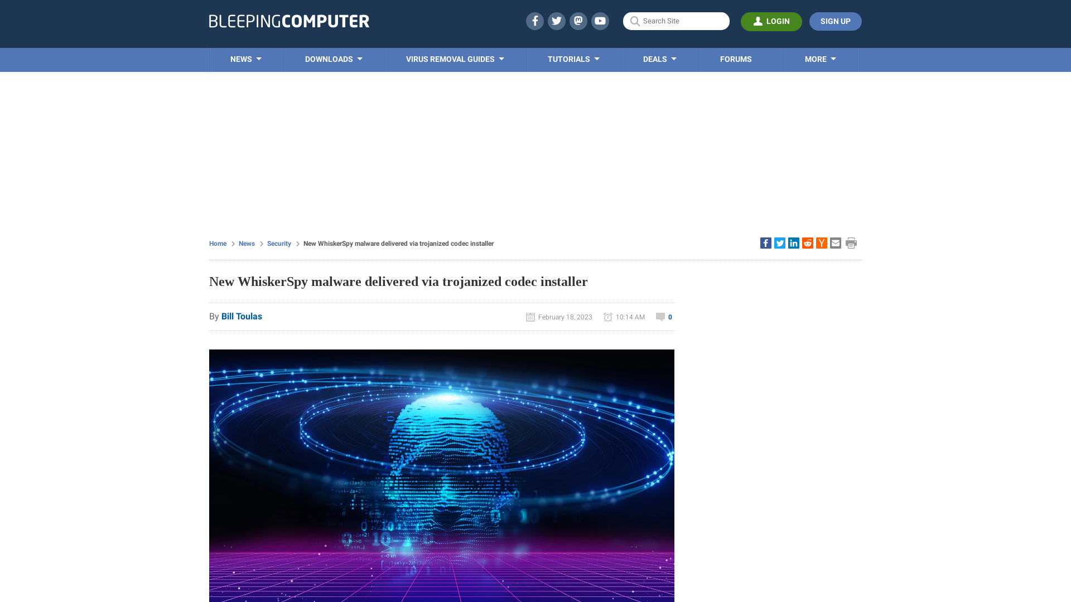Click the BleepingComputer YouTube icon
This screenshot has height=602, width=1071.
click(x=600, y=21)
